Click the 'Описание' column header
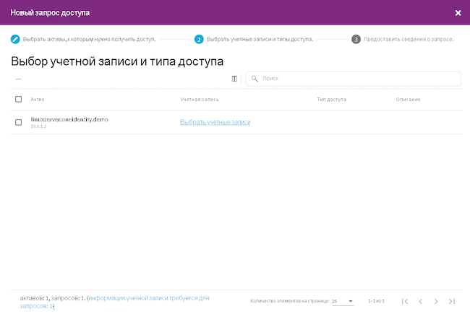Viewport: 470px width, 314px height. tap(408, 100)
